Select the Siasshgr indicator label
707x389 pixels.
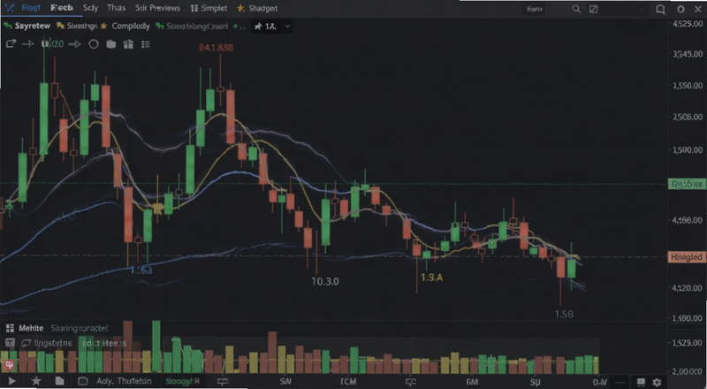[x=81, y=27]
